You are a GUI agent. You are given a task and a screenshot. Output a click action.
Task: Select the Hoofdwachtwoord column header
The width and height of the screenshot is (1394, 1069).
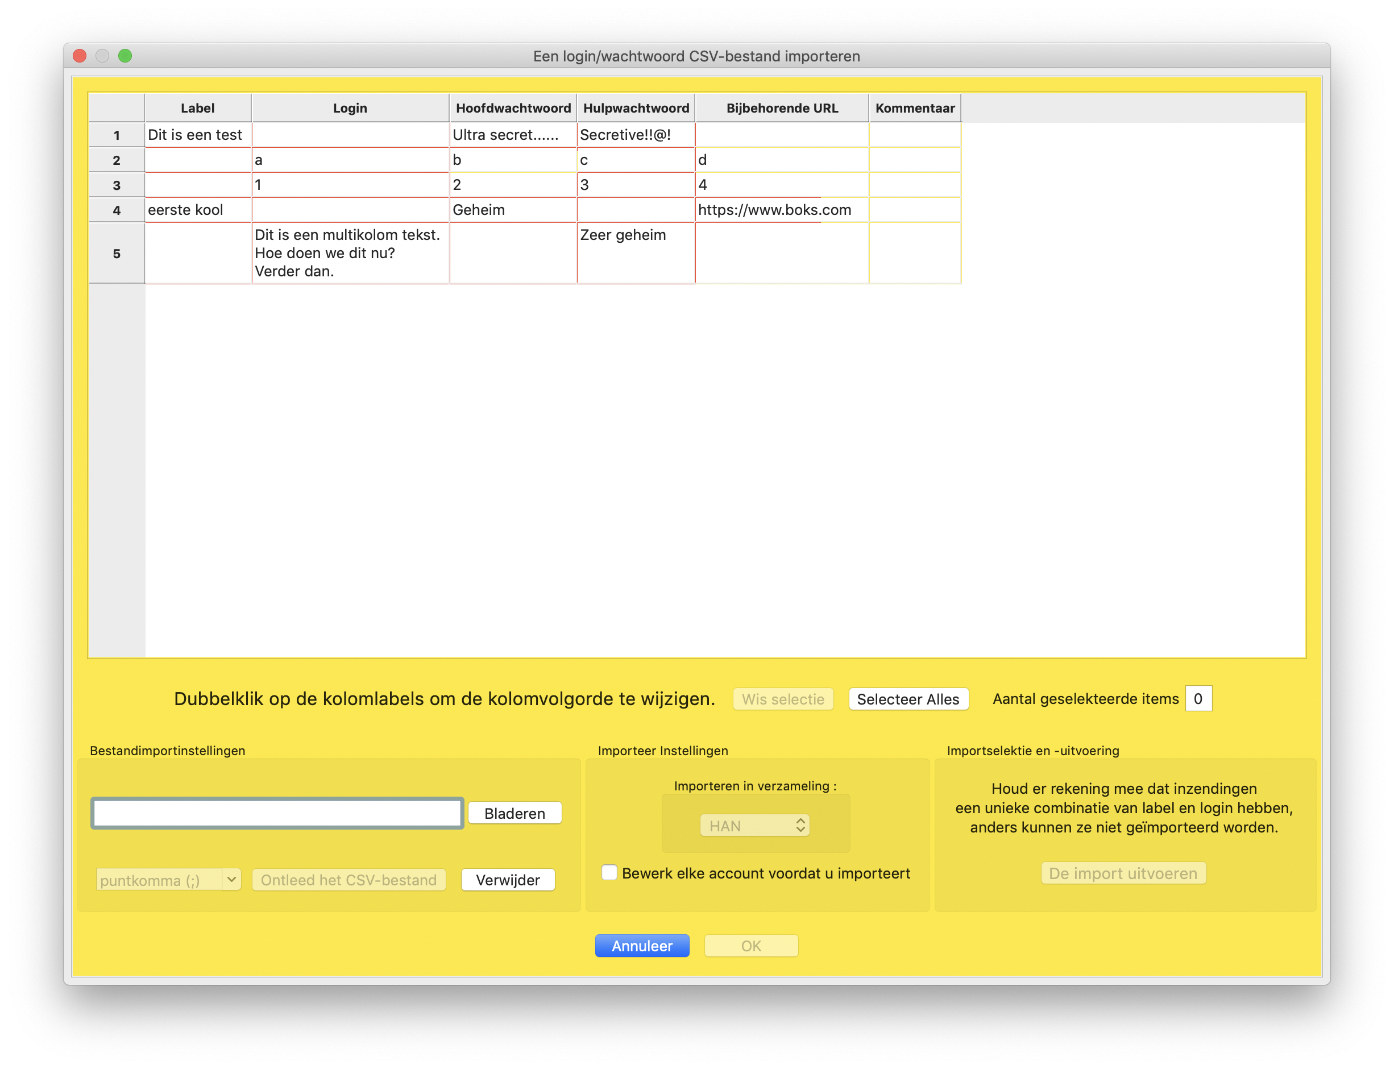pyautogui.click(x=513, y=108)
